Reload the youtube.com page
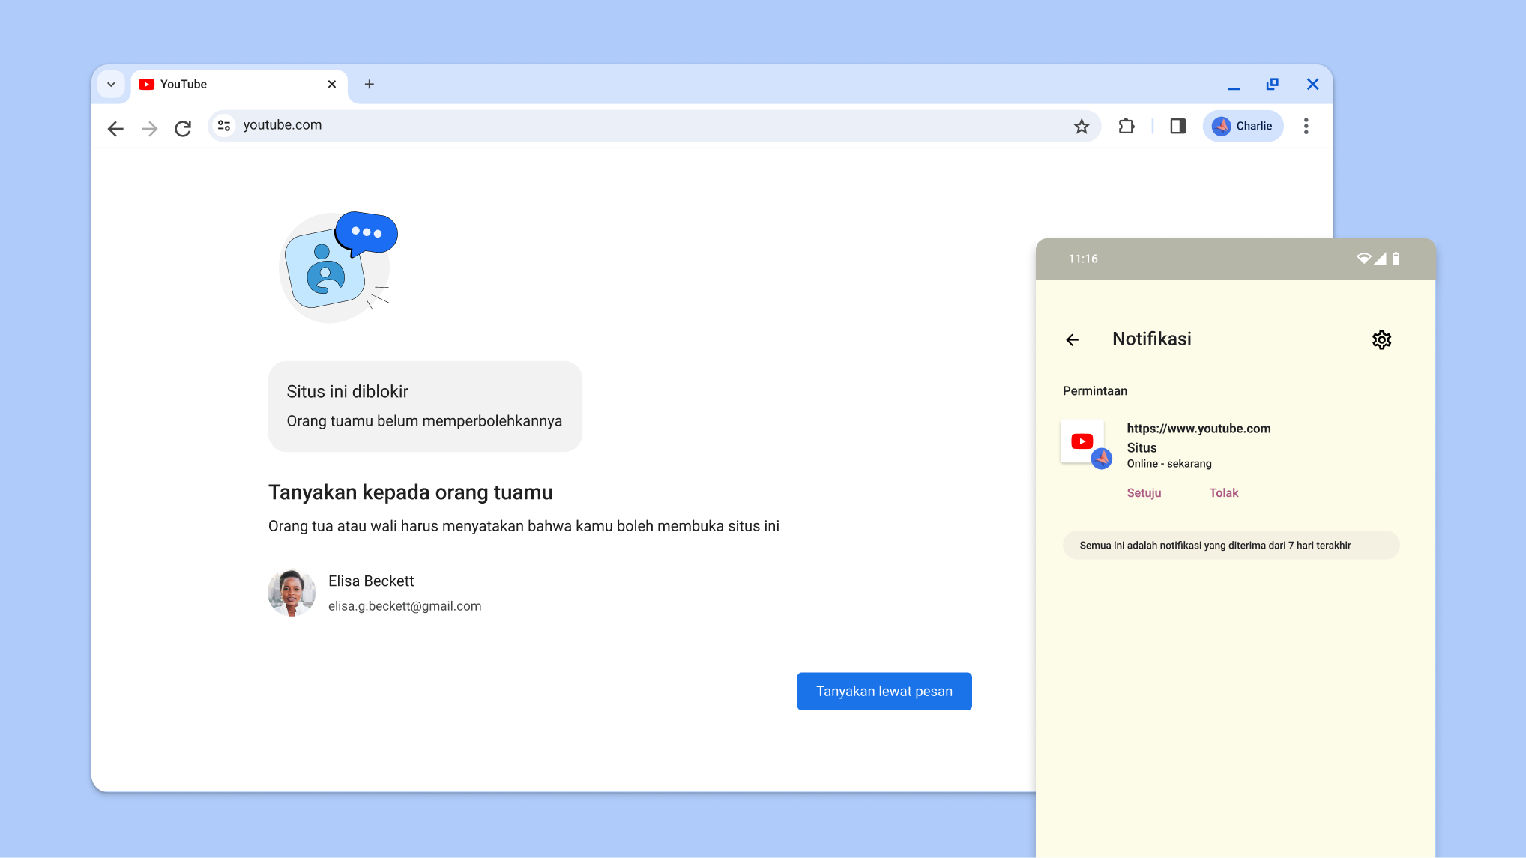Image resolution: width=1526 pixels, height=858 pixels. pyautogui.click(x=183, y=127)
